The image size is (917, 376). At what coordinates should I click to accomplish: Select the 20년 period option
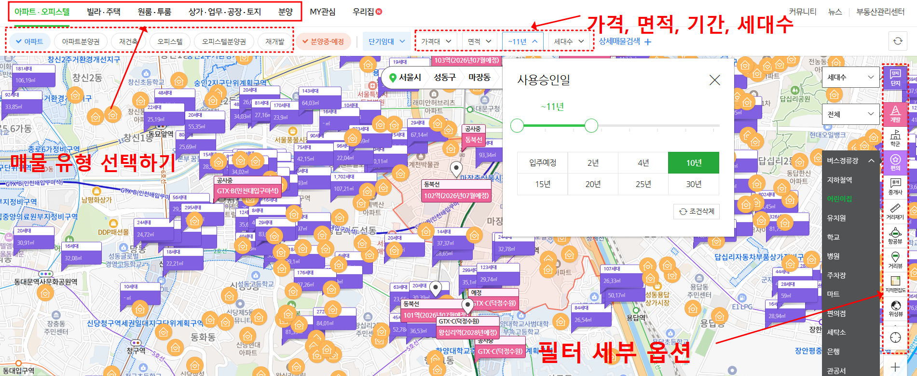(593, 184)
